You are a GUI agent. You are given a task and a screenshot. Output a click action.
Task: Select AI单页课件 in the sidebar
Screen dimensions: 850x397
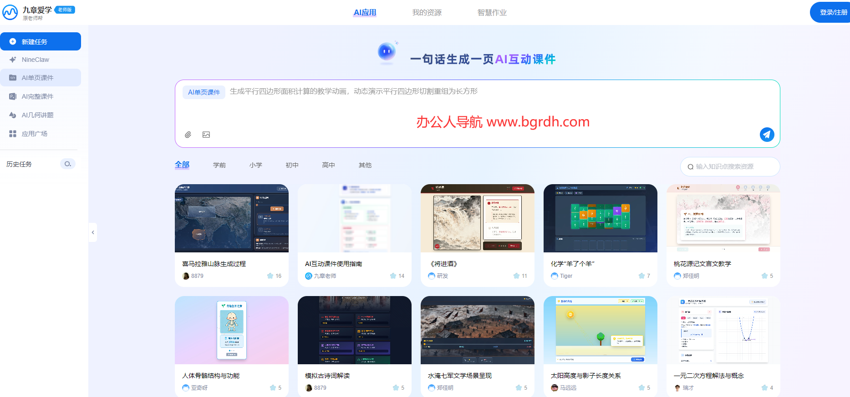(x=41, y=78)
